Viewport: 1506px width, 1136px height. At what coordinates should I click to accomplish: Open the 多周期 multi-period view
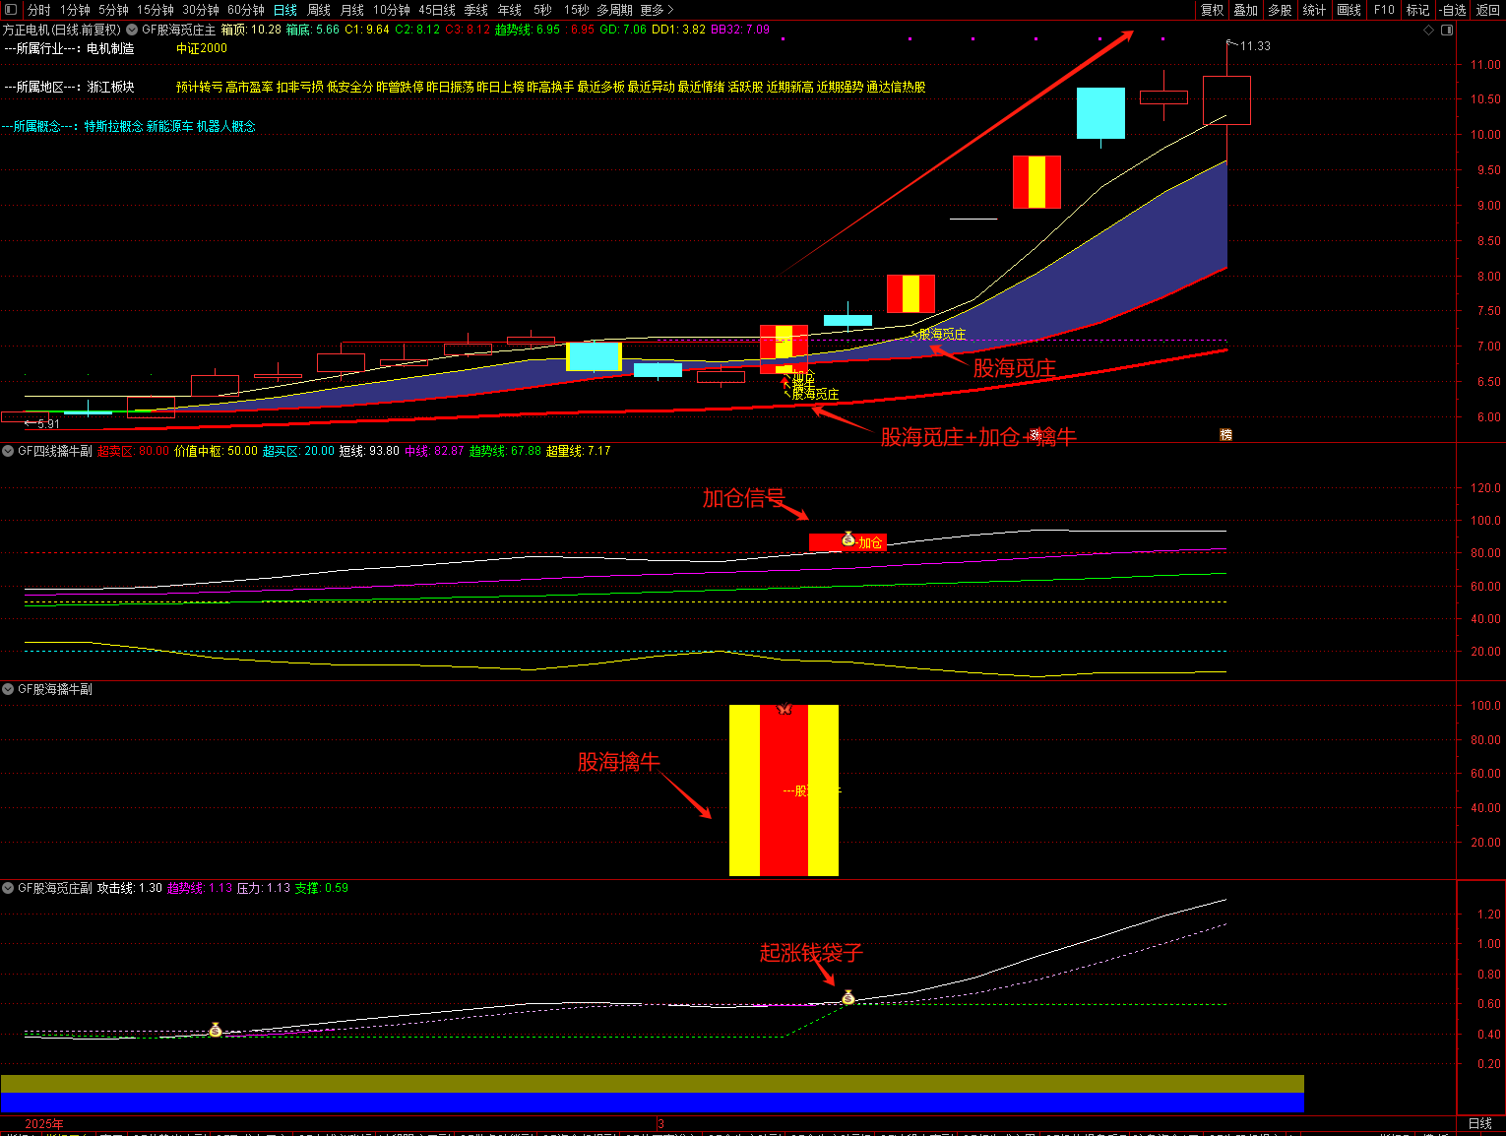pyautogui.click(x=614, y=10)
